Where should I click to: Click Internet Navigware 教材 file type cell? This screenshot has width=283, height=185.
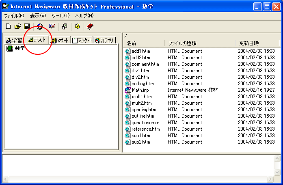coord(192,90)
